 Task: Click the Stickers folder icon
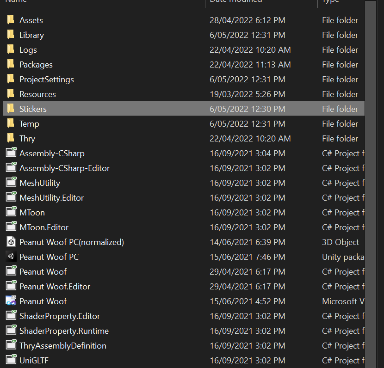tap(10, 109)
